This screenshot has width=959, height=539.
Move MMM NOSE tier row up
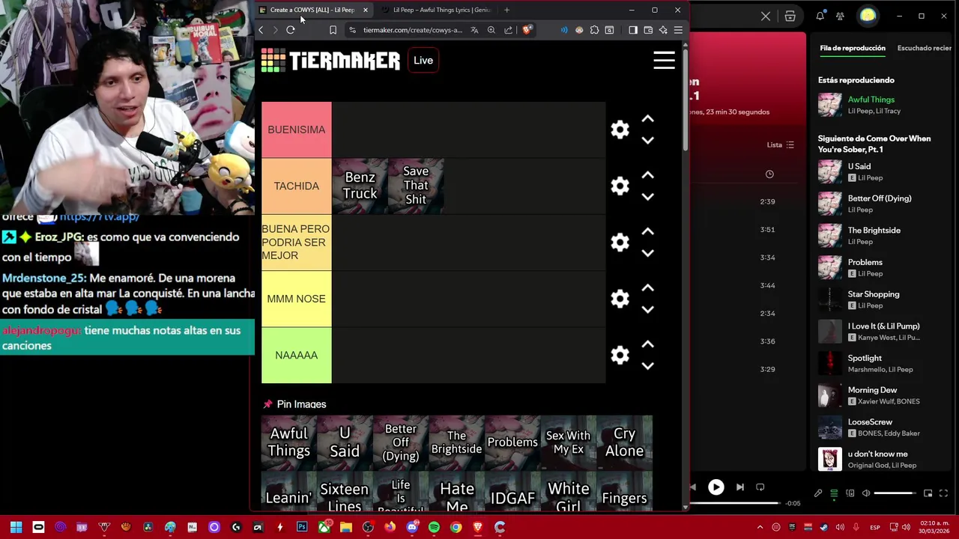point(648,288)
